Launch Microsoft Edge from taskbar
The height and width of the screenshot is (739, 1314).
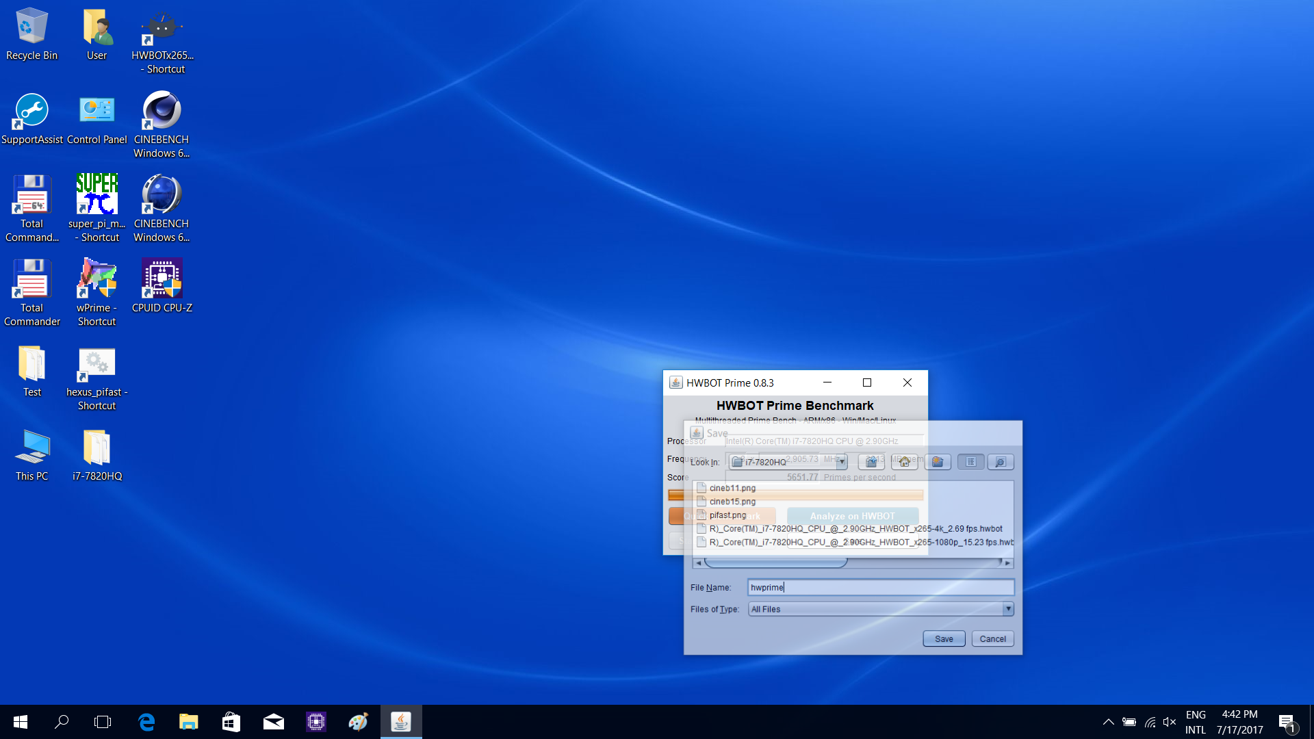pos(146,722)
